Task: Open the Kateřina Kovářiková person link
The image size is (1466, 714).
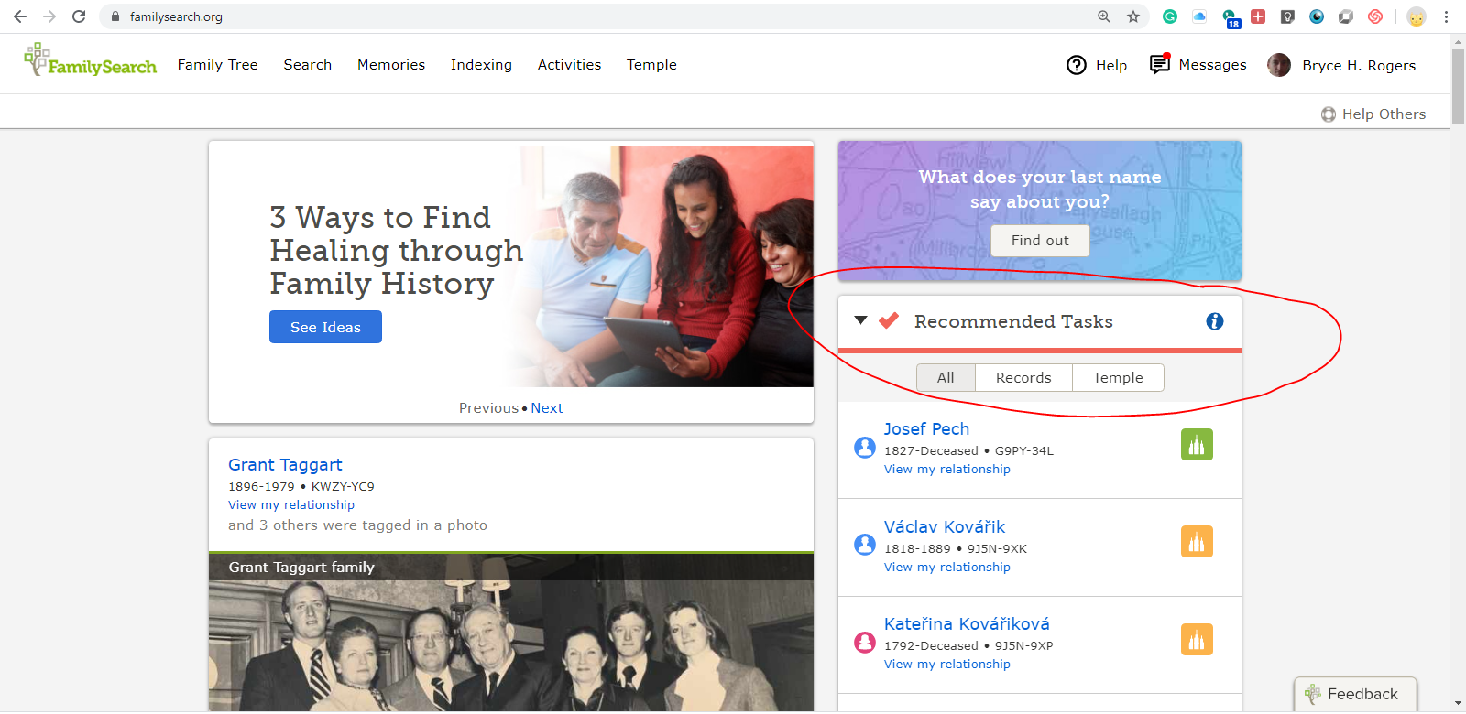Action: 967,624
